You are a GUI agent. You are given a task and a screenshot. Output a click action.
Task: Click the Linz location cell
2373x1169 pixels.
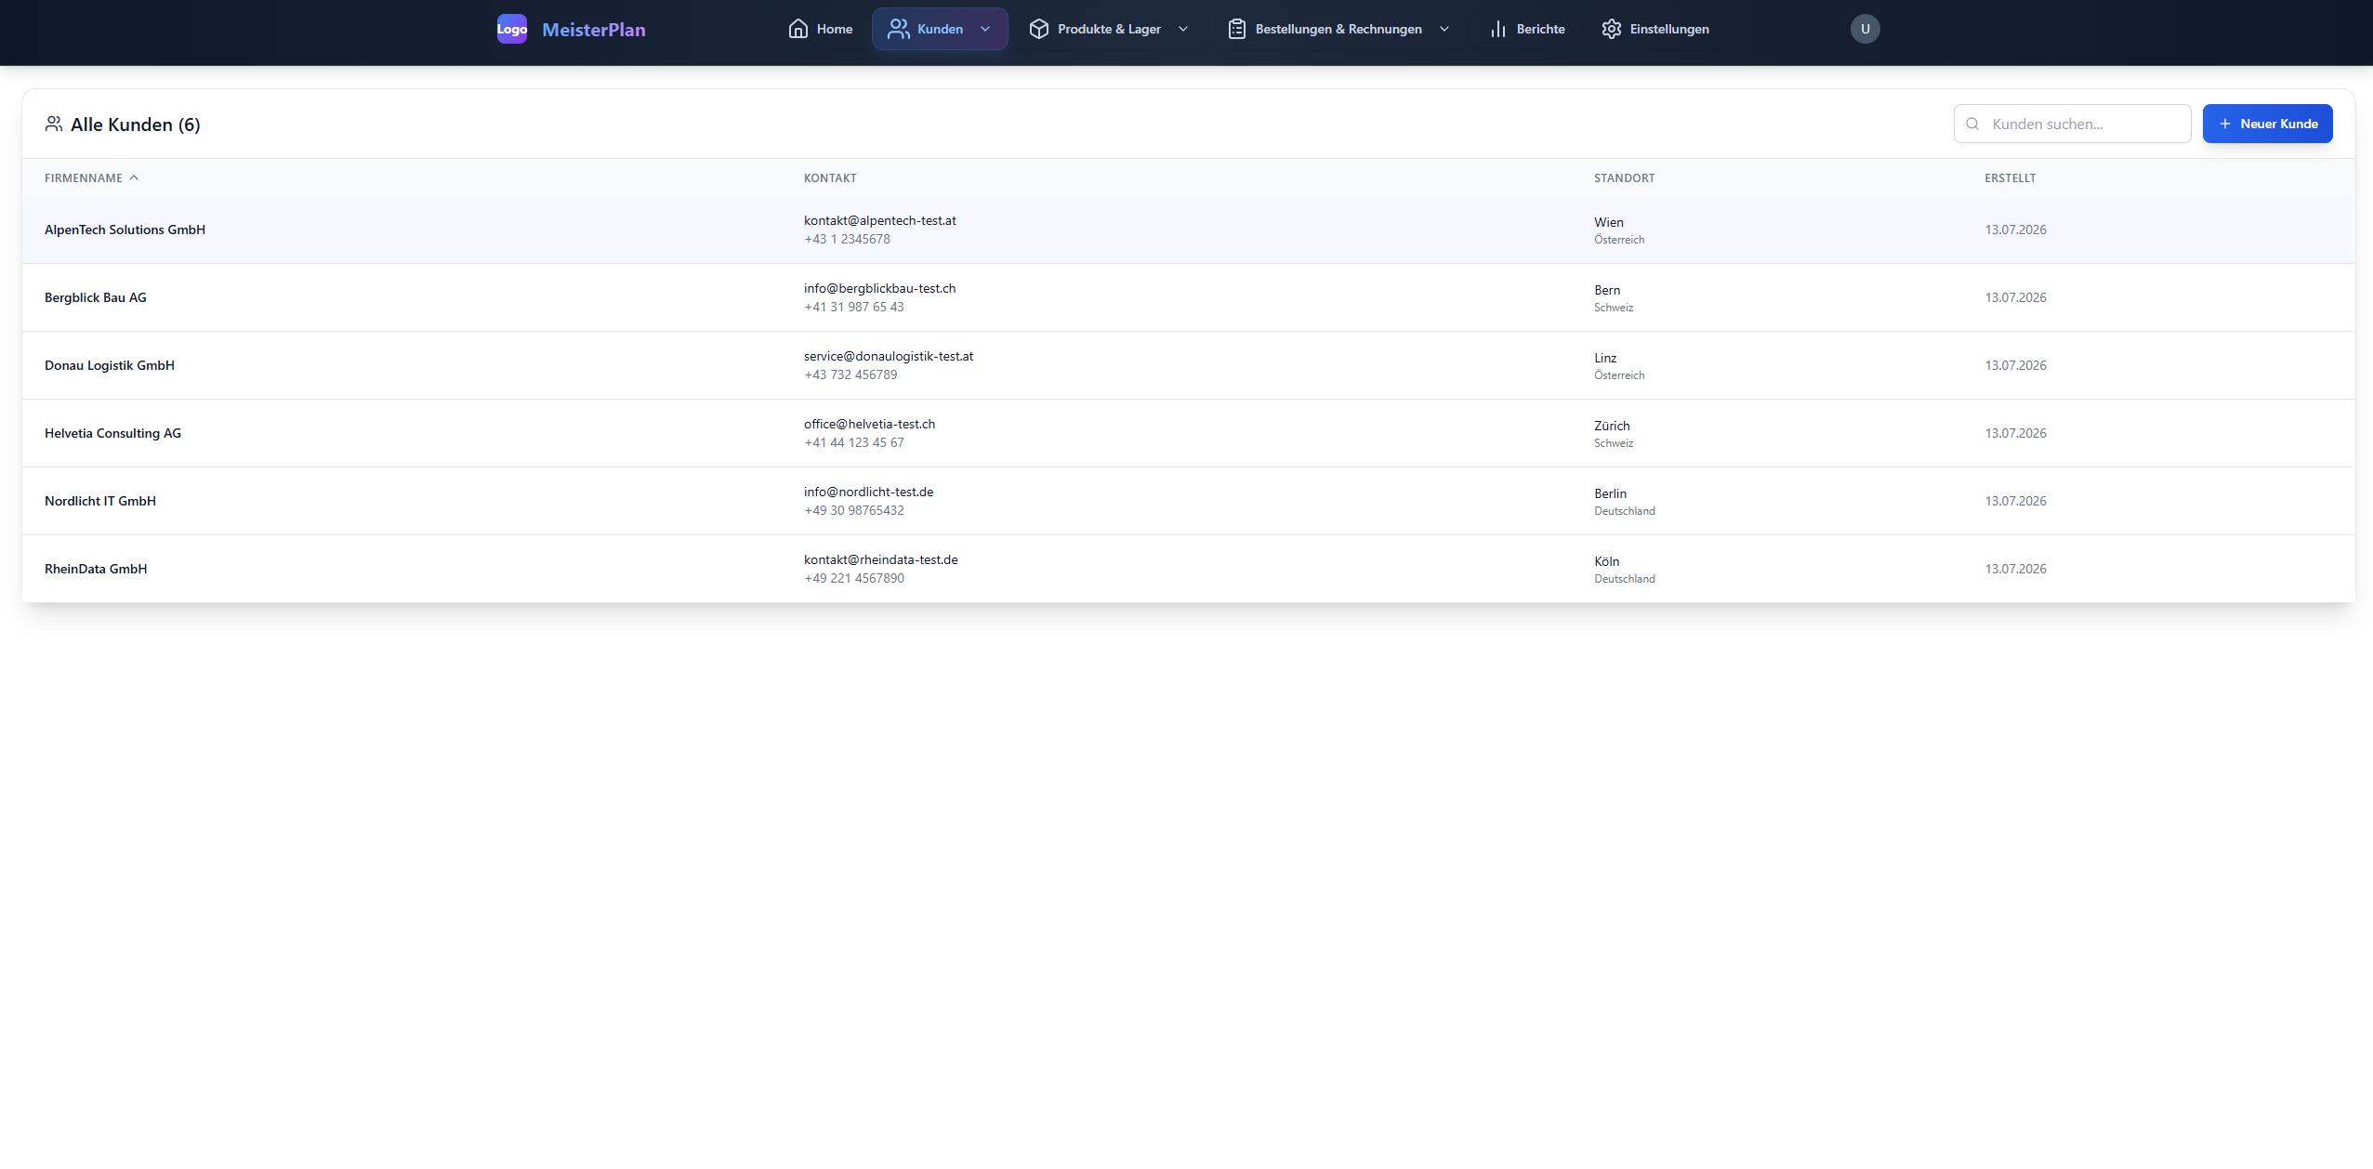1619,366
